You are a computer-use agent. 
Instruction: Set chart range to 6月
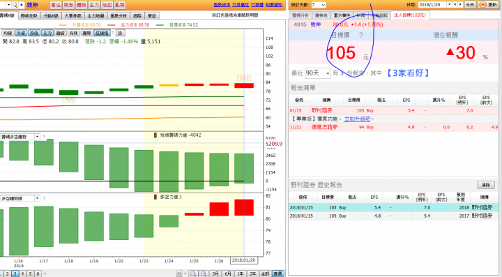click(228, 274)
